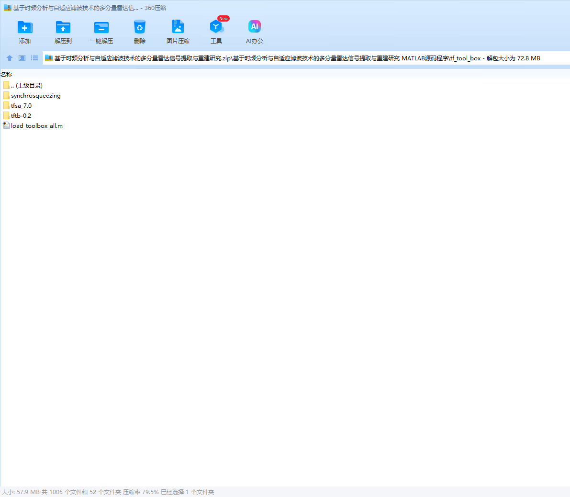Click the 360压缩 app icon in title bar
The width and height of the screenshot is (570, 497).
point(7,8)
